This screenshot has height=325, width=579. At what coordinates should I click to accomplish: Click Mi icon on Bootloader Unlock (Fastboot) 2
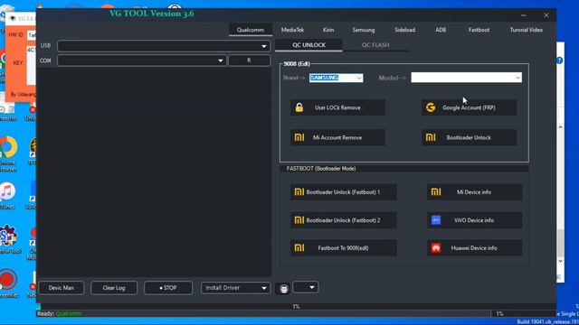click(299, 220)
